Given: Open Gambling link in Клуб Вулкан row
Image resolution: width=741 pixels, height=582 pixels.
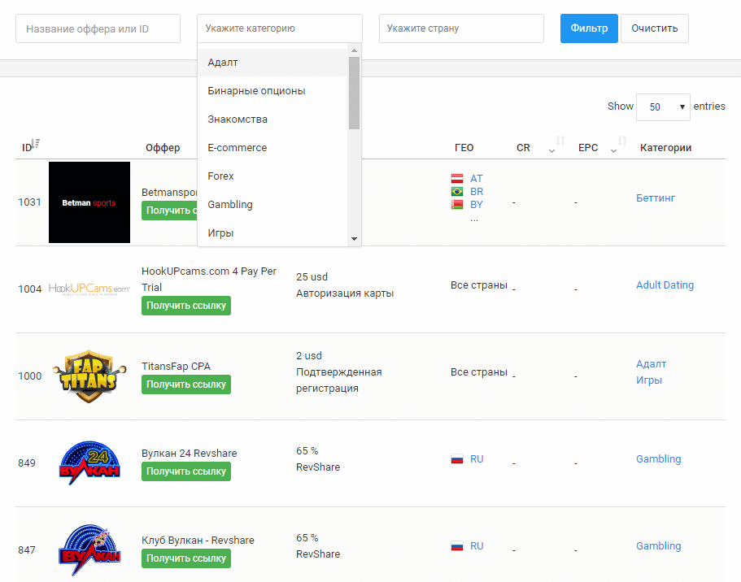Looking at the screenshot, I should (x=658, y=545).
